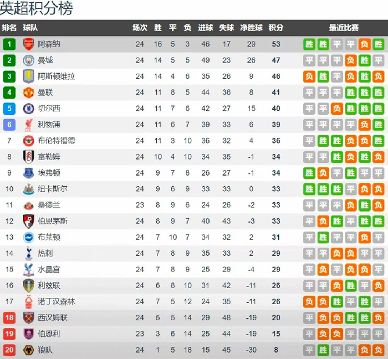Sort the table by 积分 column header

pyautogui.click(x=276, y=28)
